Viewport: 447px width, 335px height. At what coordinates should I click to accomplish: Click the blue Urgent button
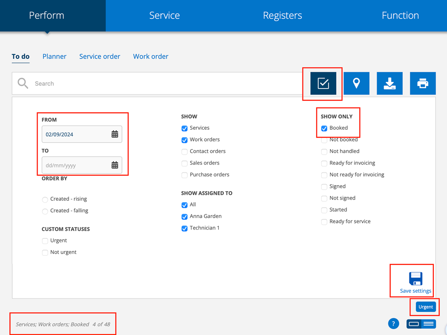click(x=426, y=307)
